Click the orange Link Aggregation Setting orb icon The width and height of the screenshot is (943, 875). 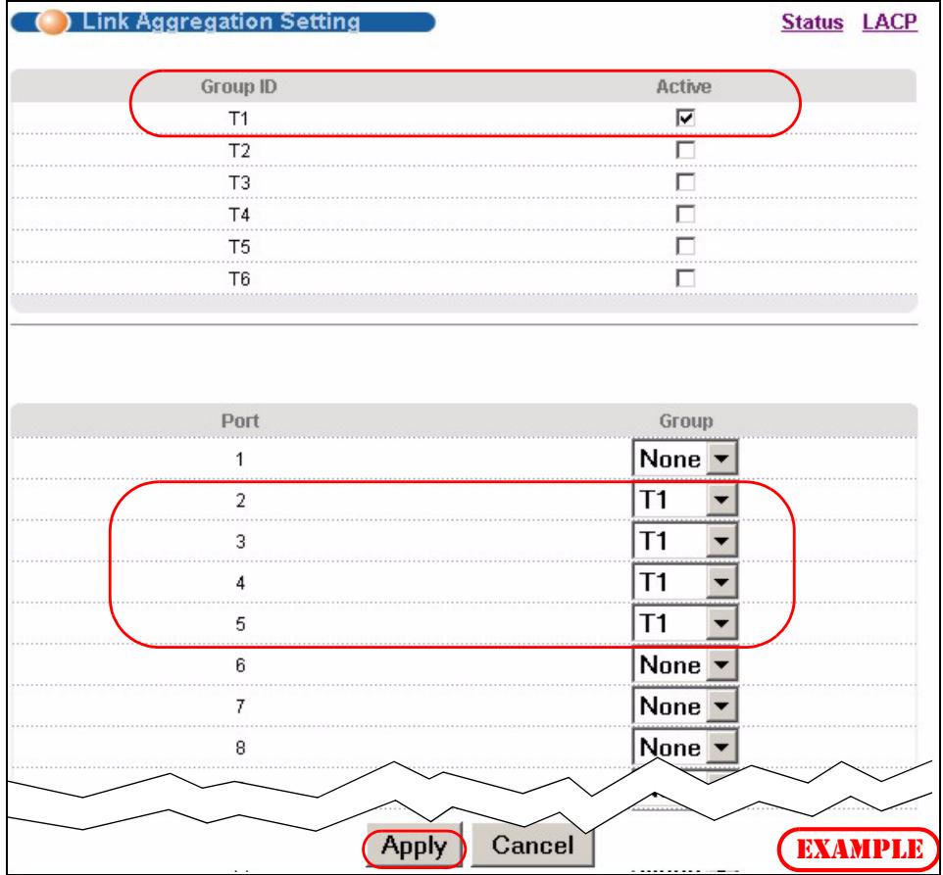click(52, 23)
